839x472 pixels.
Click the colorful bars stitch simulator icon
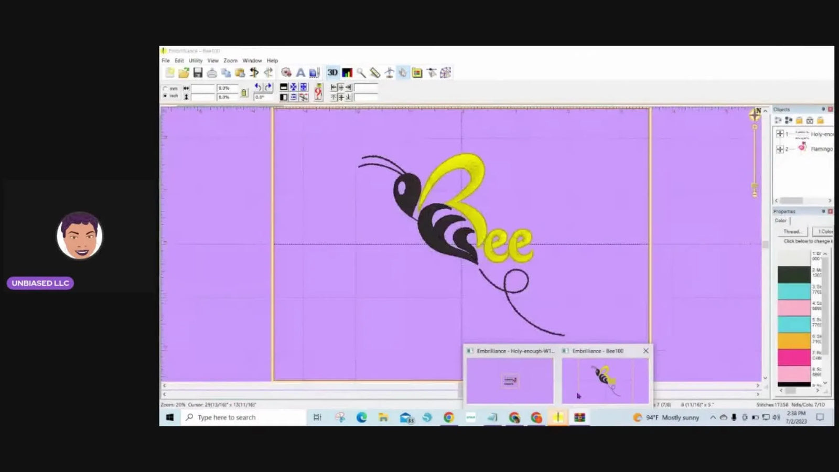tap(347, 73)
